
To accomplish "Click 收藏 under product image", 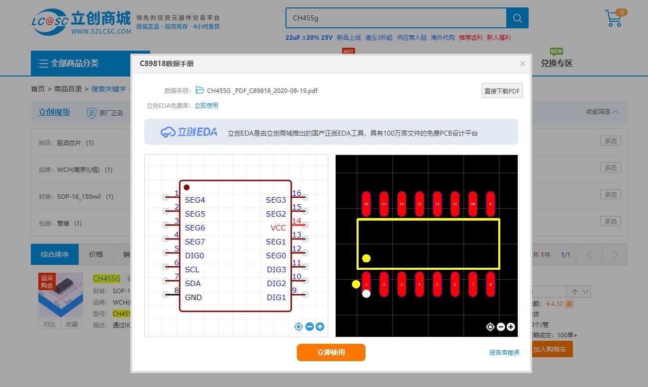I will click(72, 324).
